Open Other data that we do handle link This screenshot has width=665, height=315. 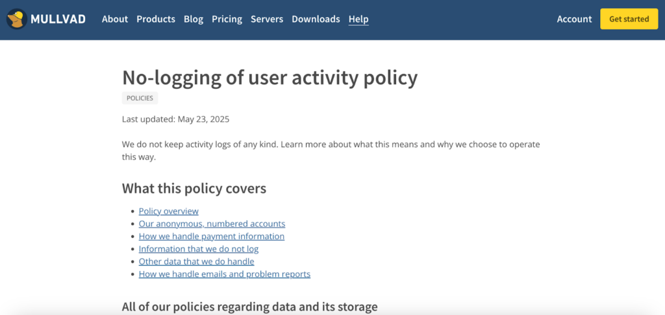coord(196,261)
